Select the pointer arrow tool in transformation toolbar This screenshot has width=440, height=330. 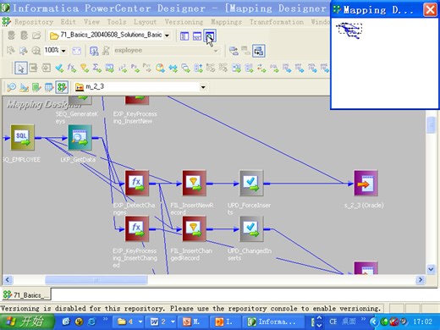pos(21,68)
